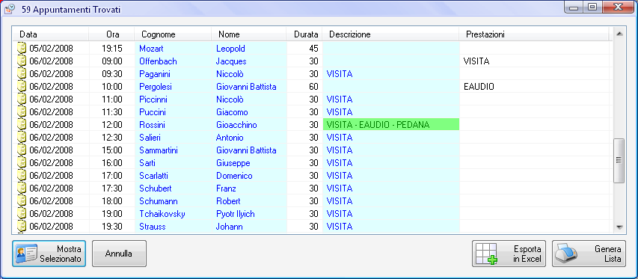Sort by the Ora column header

tap(112, 34)
